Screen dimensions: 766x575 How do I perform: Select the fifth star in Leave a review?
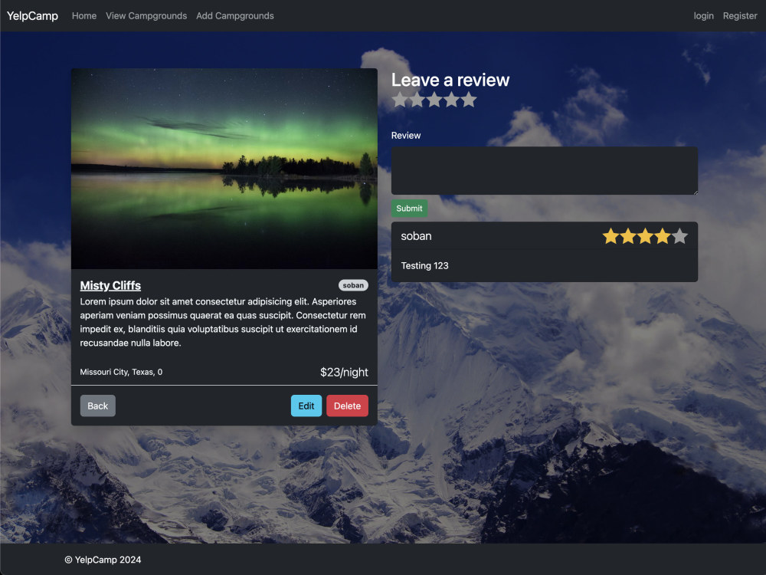[469, 99]
